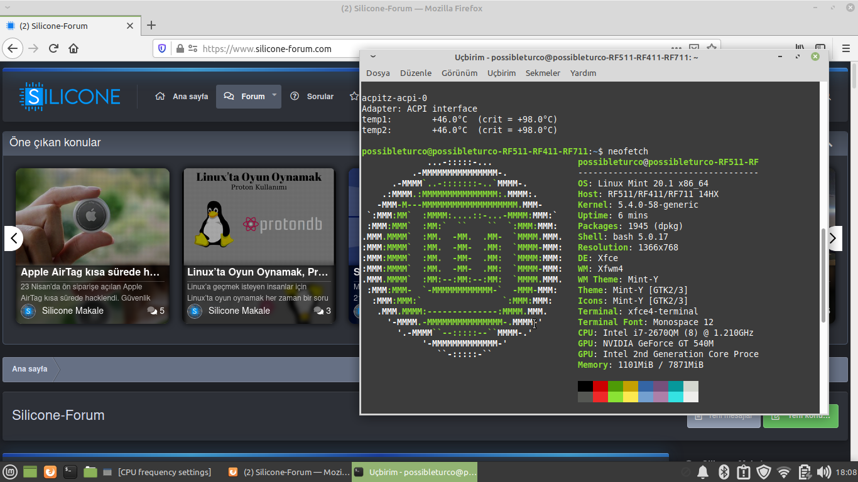858x482 pixels.
Task: Click the 'temp1: +46.0°C' sensor line
Action: (x=460, y=119)
